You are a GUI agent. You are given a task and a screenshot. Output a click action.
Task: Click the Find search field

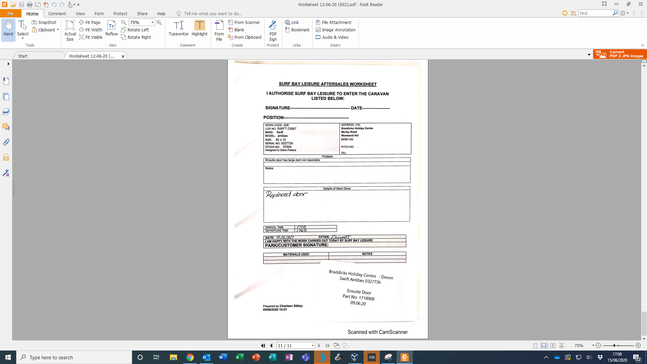click(x=595, y=13)
